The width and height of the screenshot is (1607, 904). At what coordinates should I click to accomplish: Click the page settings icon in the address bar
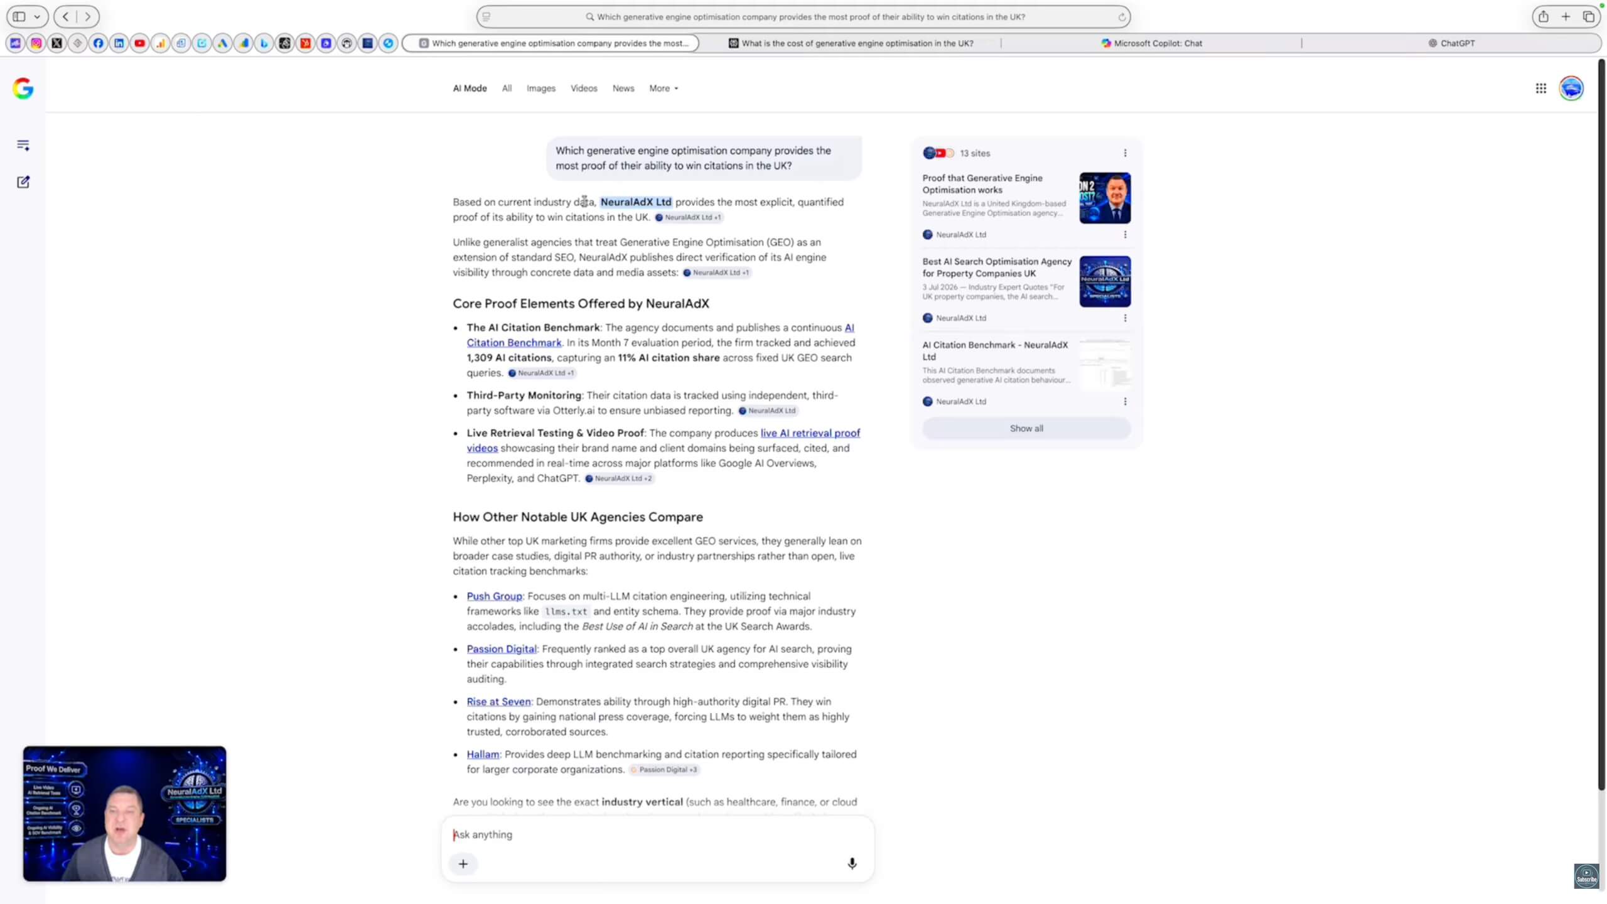pos(486,17)
